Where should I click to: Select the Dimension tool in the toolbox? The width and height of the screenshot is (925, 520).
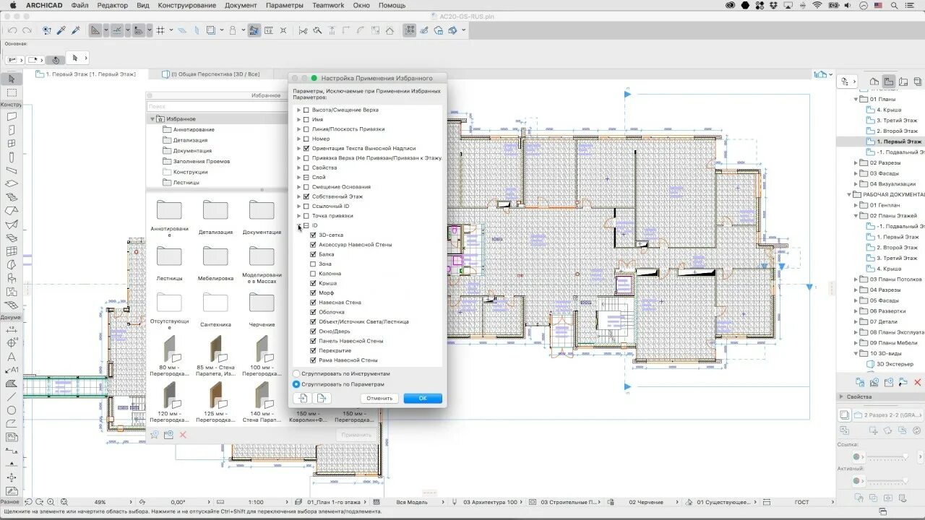[12, 330]
